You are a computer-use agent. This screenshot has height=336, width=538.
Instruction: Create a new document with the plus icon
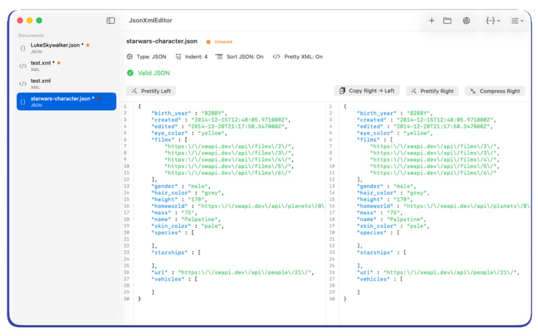click(x=432, y=20)
